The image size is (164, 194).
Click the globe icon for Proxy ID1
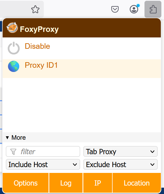tap(13, 66)
